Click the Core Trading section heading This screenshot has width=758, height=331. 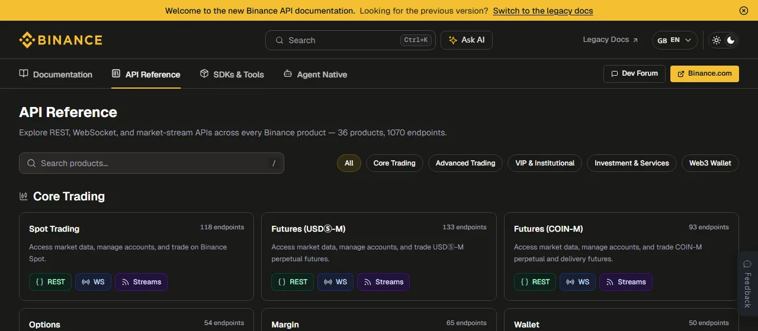(x=69, y=196)
